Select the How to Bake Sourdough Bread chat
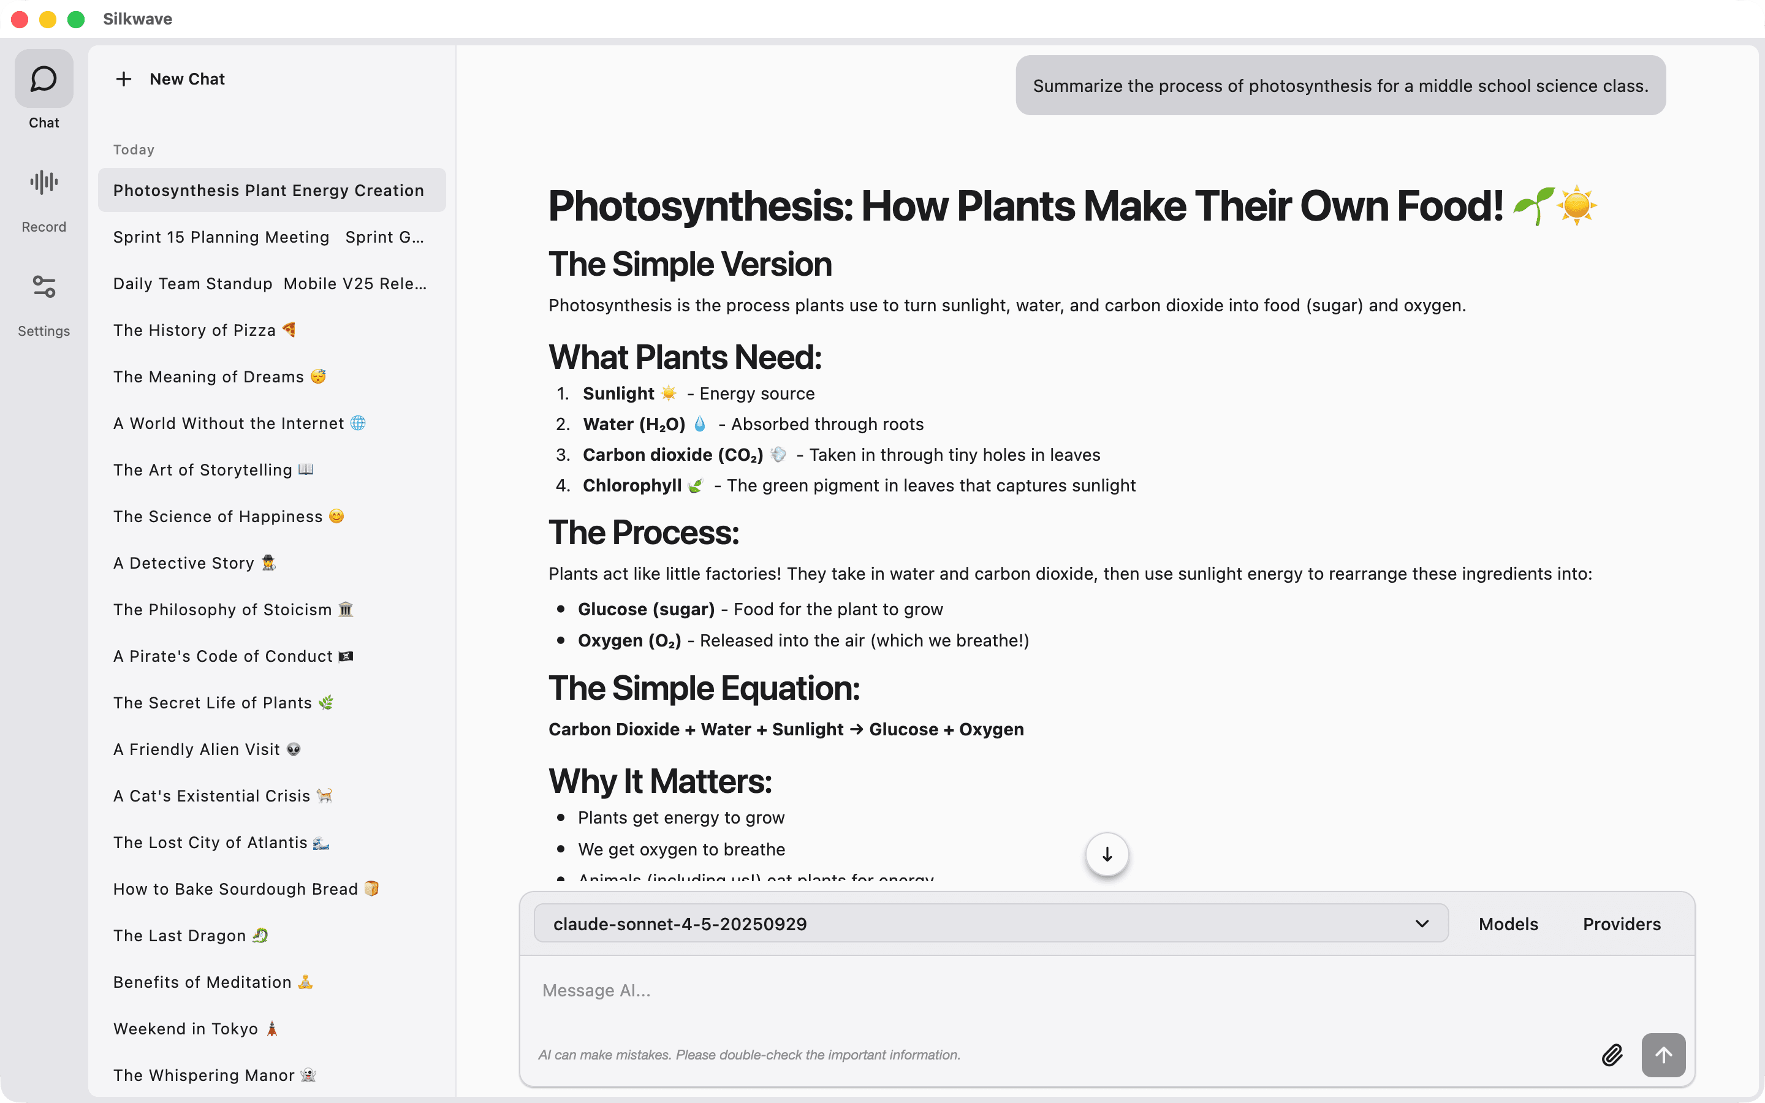Viewport: 1765px width, 1103px height. coord(246,889)
